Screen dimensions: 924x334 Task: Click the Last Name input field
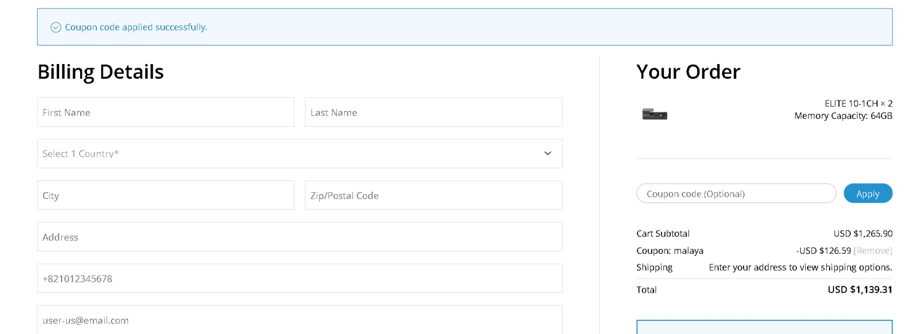coord(434,112)
